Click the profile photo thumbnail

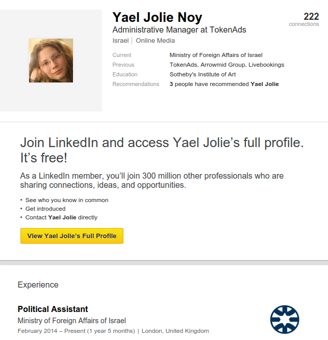[51, 61]
